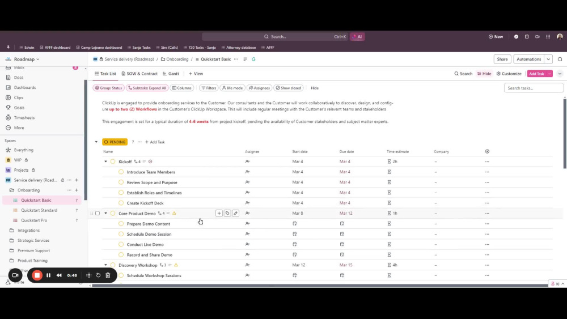
Task: Open Clips in the sidebar
Action: click(x=19, y=97)
